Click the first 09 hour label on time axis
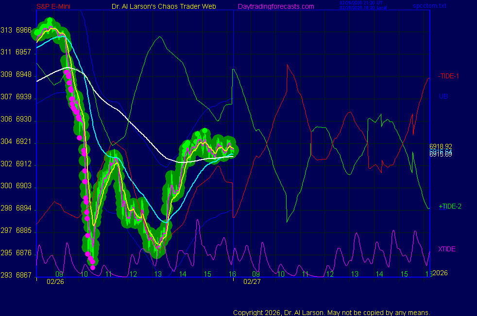 (59, 274)
